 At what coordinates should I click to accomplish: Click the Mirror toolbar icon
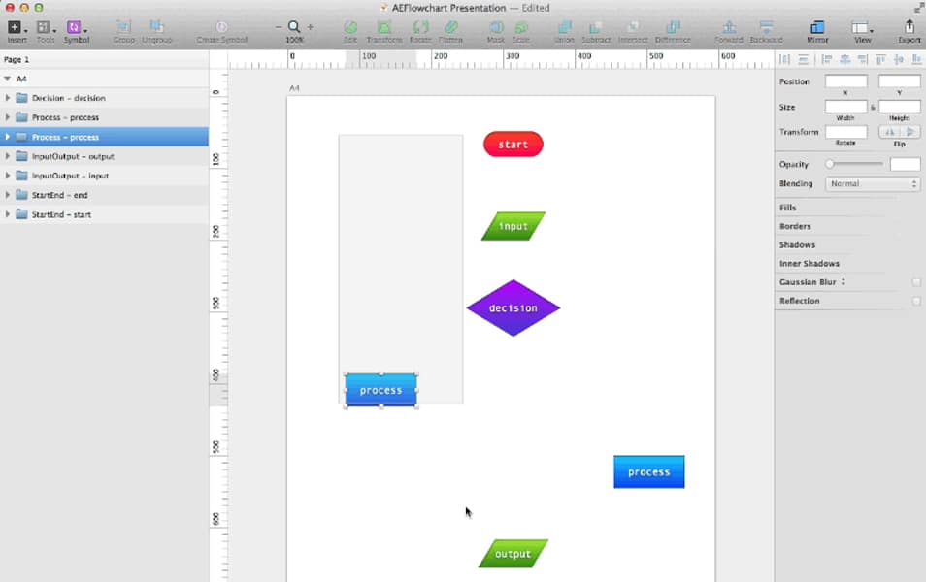pyautogui.click(x=817, y=28)
